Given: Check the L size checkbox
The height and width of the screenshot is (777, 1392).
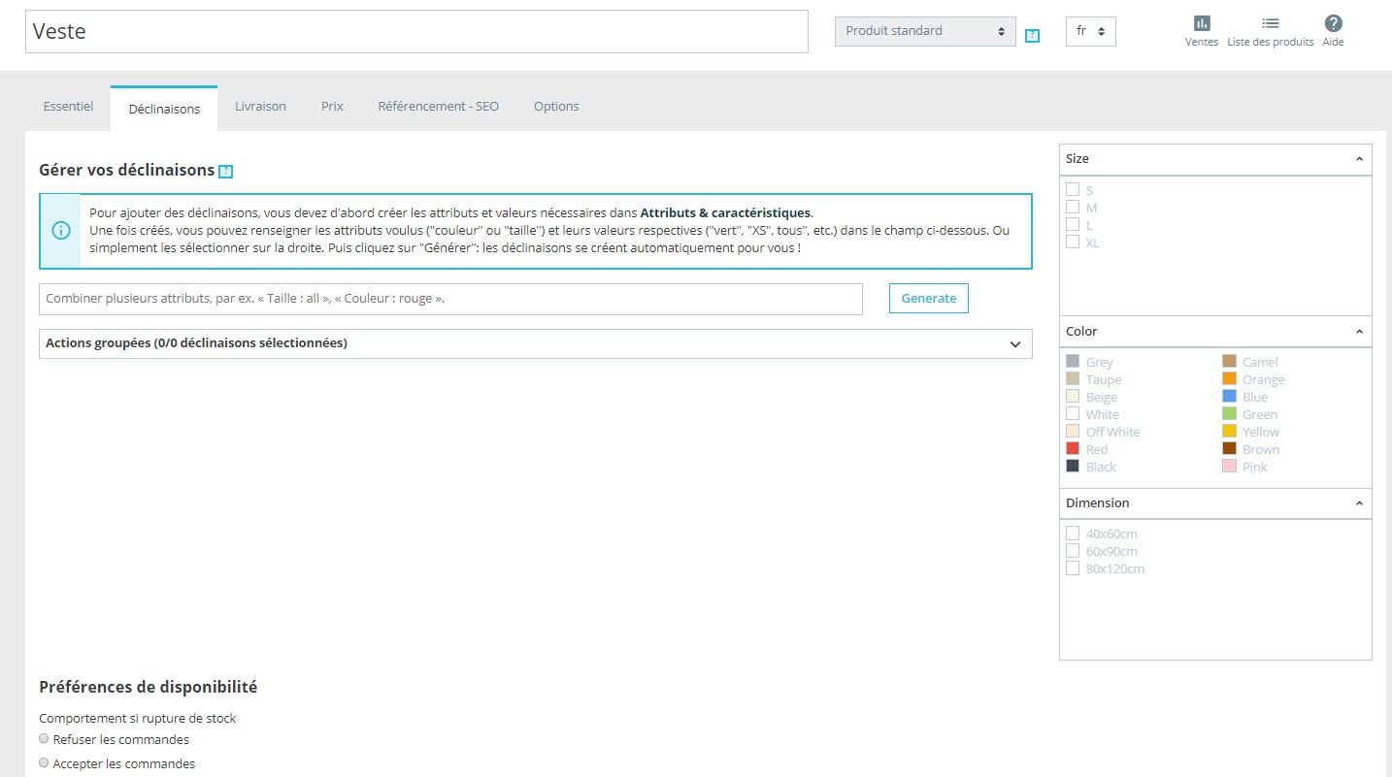Looking at the screenshot, I should coord(1073,224).
